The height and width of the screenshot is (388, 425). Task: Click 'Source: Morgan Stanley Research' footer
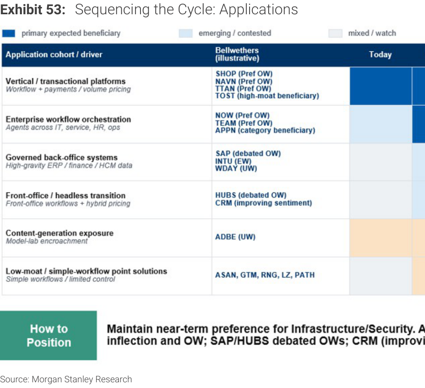click(66, 379)
